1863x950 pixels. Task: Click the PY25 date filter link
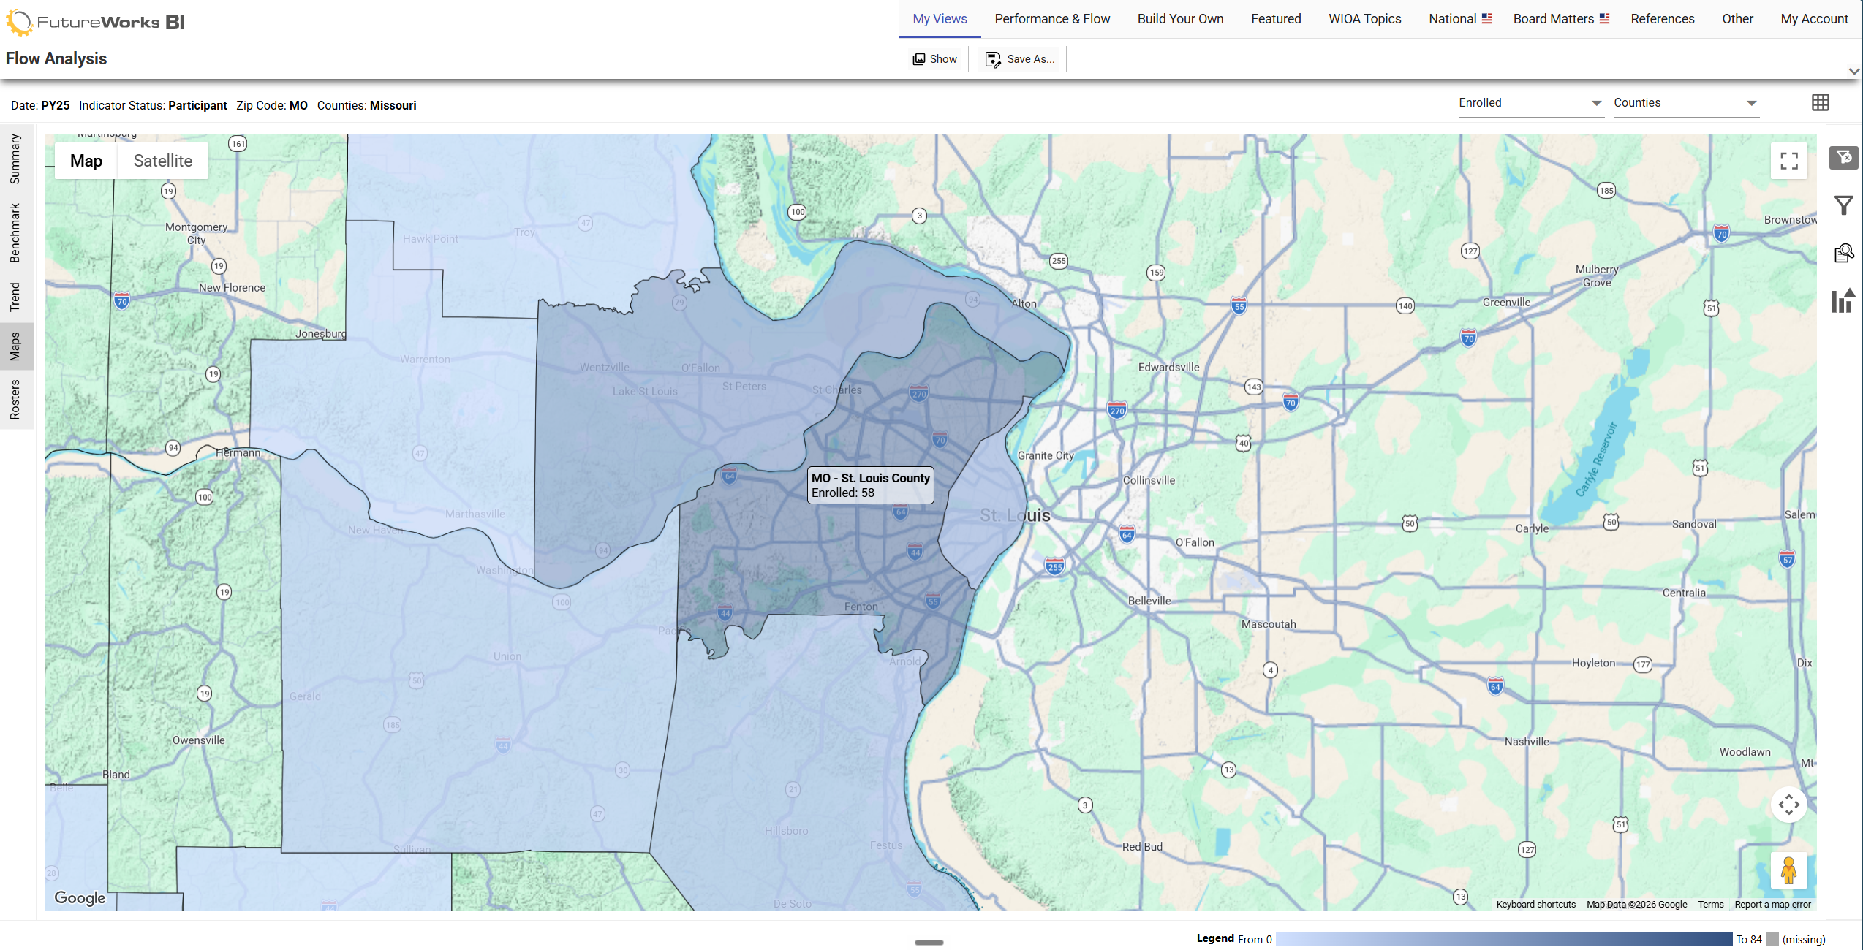[x=56, y=105]
